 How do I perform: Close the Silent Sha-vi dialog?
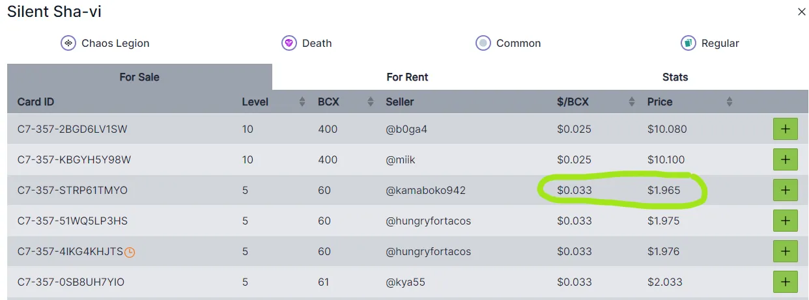(801, 12)
